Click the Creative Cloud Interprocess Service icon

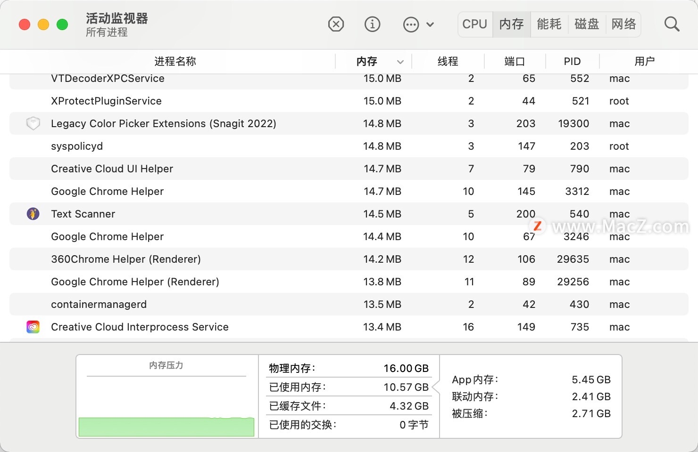[33, 327]
